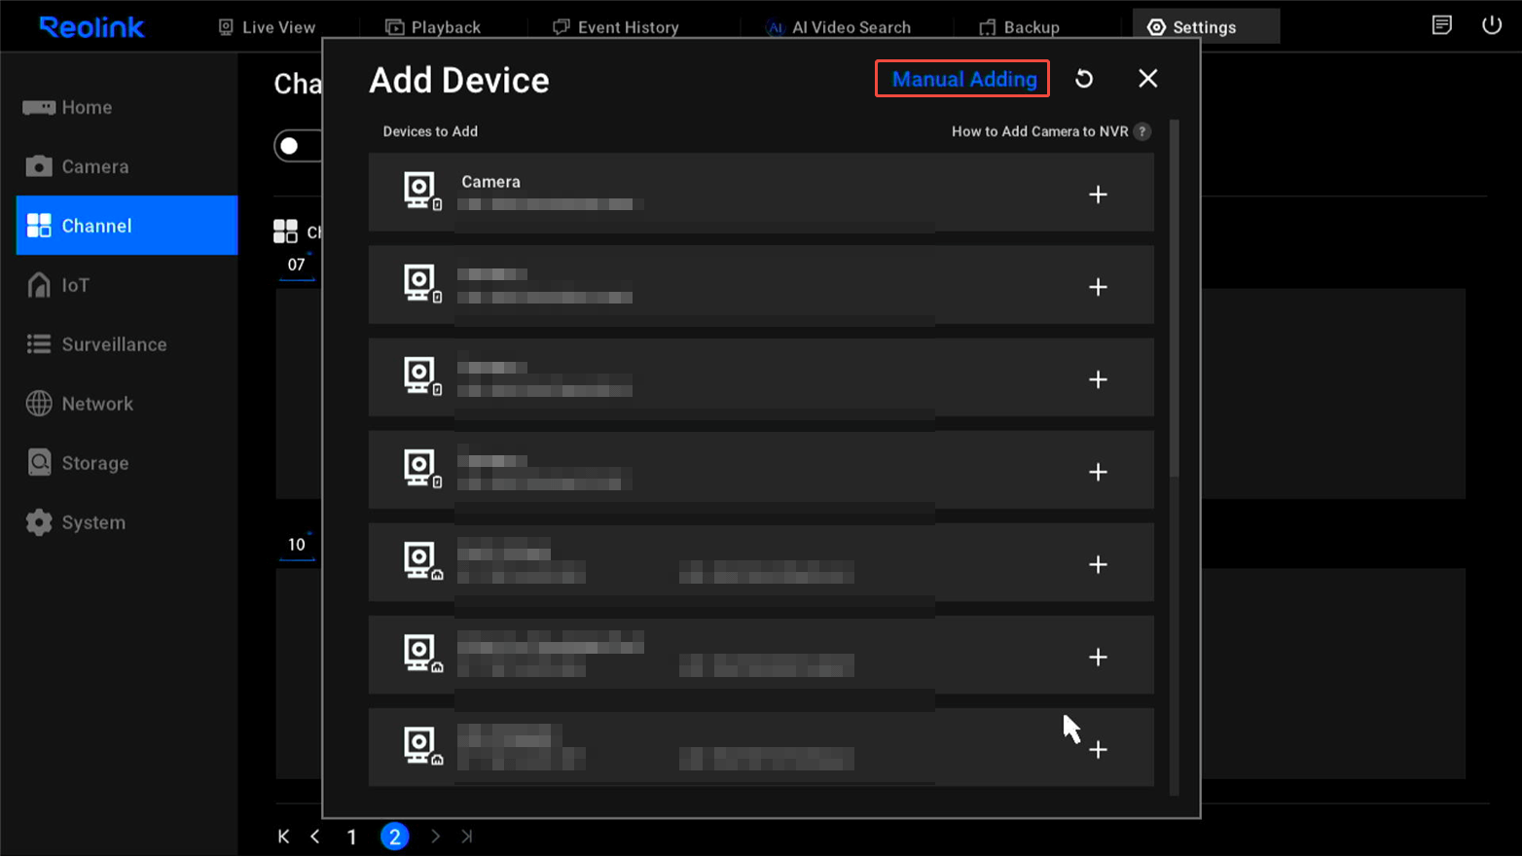Select the IoT sidebar icon
1522x857 pixels.
(x=39, y=285)
